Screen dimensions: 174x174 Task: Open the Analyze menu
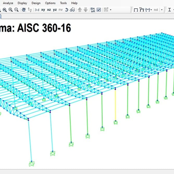(x=8, y=3)
